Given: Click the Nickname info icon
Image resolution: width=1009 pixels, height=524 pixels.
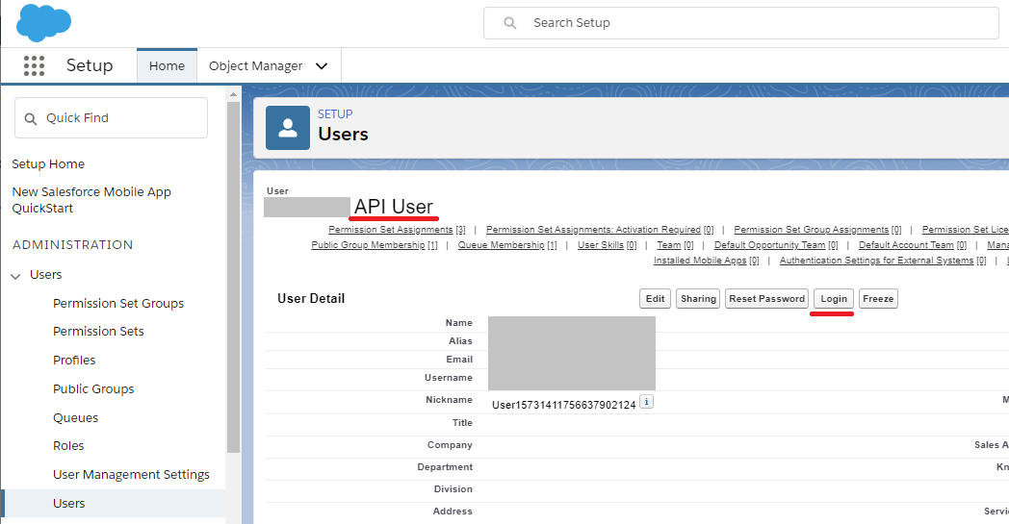Looking at the screenshot, I should [x=646, y=402].
